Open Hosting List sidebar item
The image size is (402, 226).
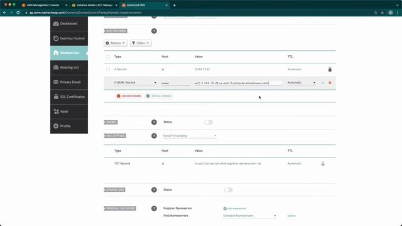(69, 67)
